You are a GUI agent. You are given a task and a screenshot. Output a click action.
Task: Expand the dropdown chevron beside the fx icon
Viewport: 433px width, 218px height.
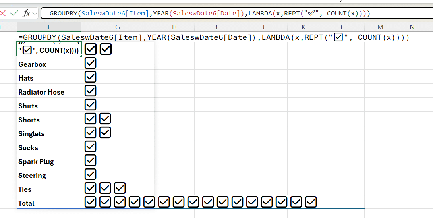pyautogui.click(x=35, y=14)
